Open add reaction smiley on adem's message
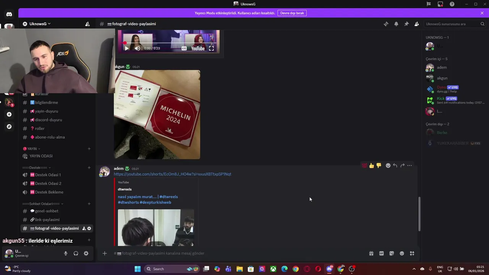 (x=388, y=165)
